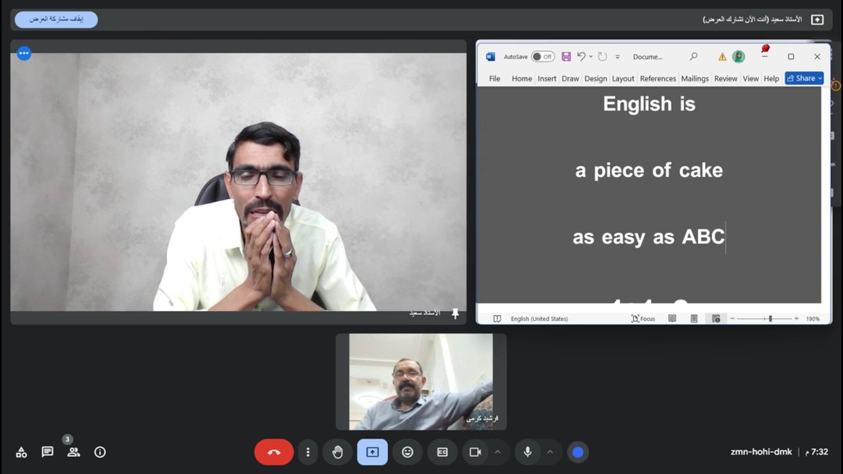Expand the video settings chevron
The height and width of the screenshot is (474, 843).
(x=497, y=452)
